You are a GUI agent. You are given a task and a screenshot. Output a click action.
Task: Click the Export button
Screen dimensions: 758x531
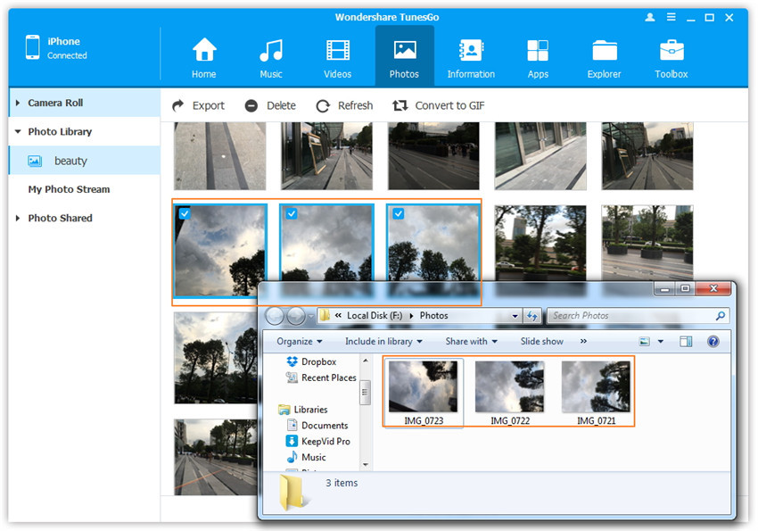coord(198,105)
